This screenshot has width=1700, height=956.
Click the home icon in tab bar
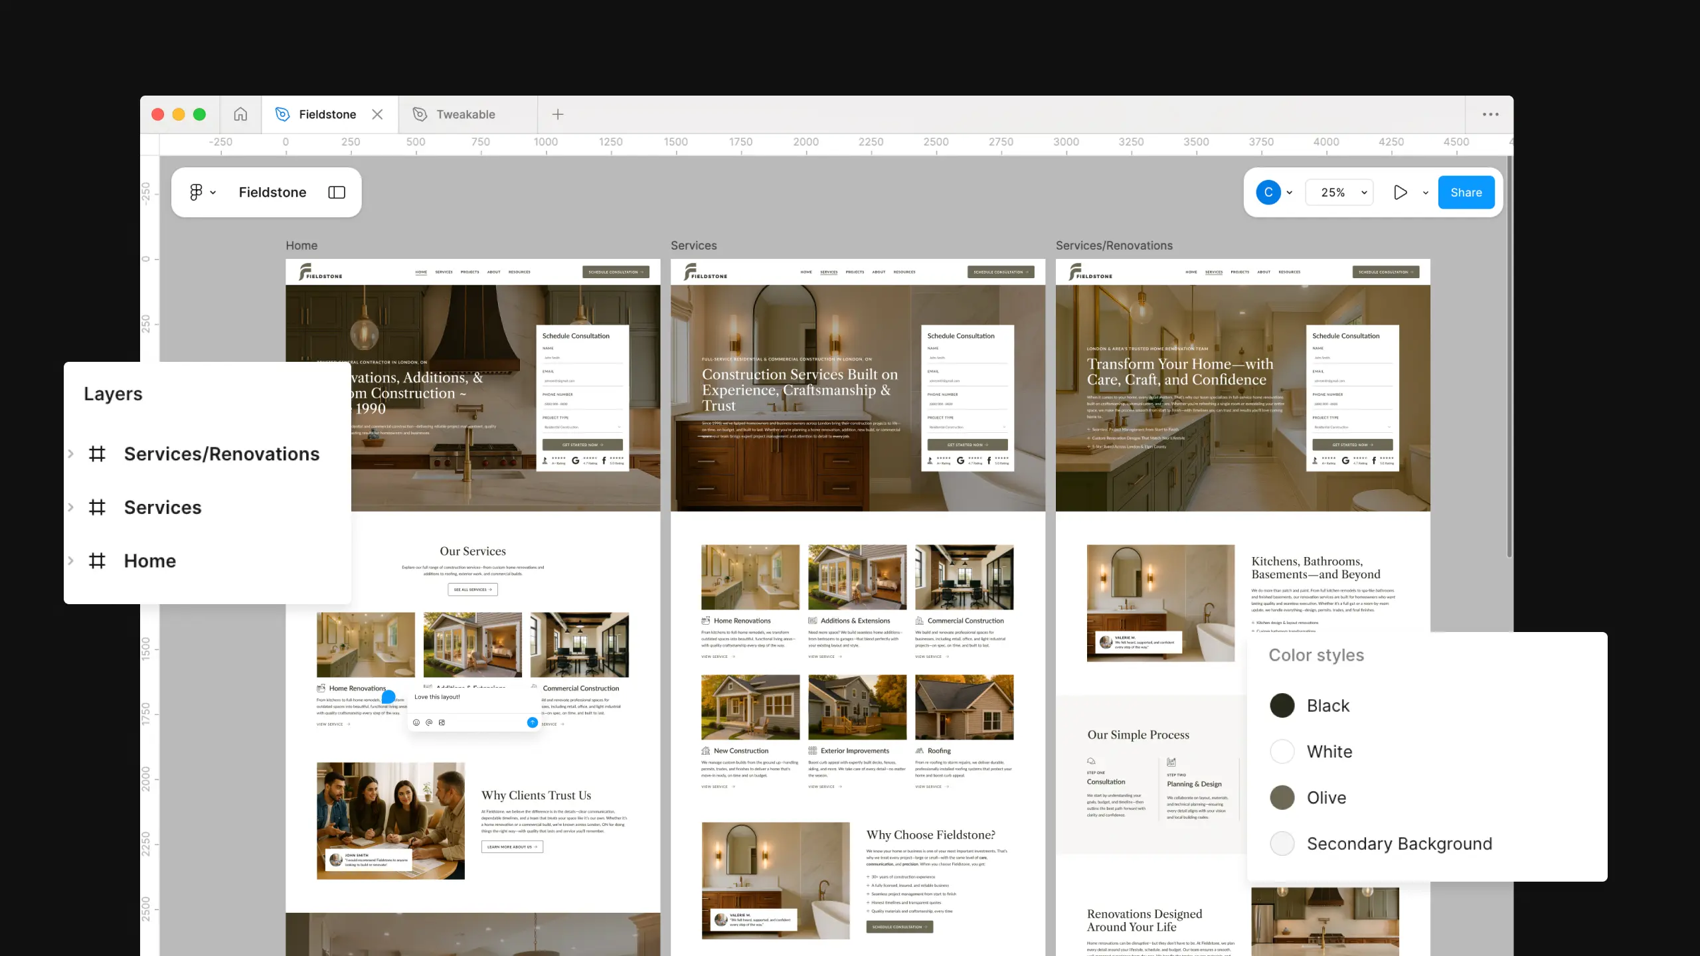240,114
